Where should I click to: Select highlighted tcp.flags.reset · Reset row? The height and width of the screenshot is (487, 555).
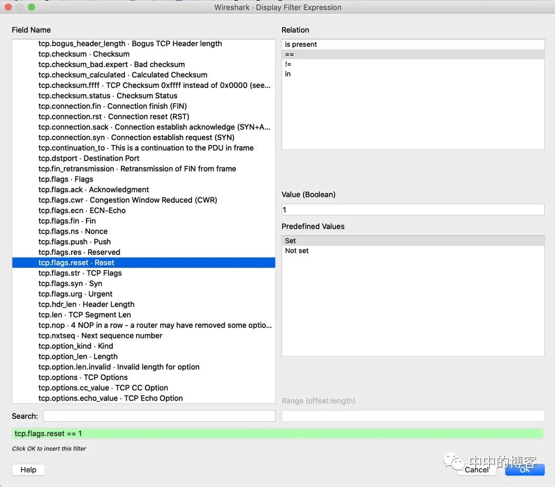144,263
